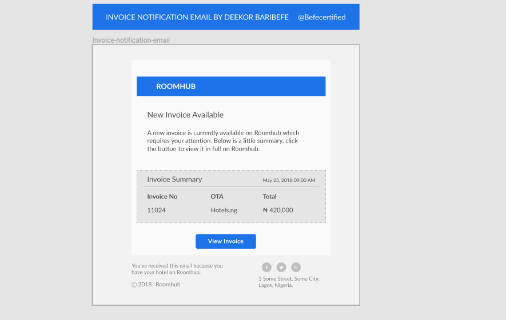Select the @Befecertified handle
506x320 pixels.
pyautogui.click(x=322, y=17)
